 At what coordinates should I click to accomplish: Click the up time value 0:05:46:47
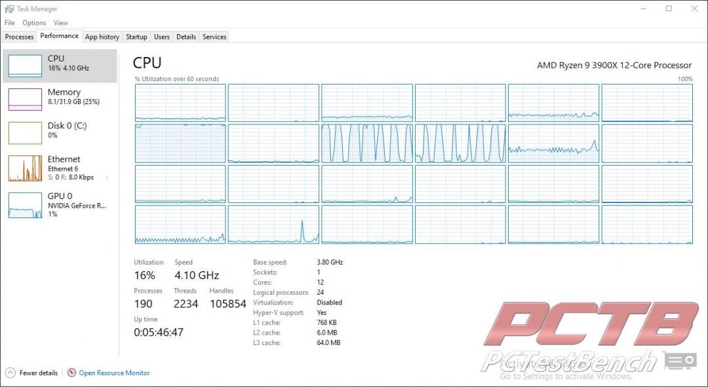tap(159, 333)
